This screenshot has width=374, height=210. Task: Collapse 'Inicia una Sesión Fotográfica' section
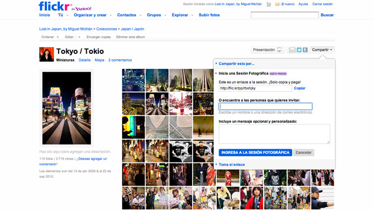pos(243,73)
